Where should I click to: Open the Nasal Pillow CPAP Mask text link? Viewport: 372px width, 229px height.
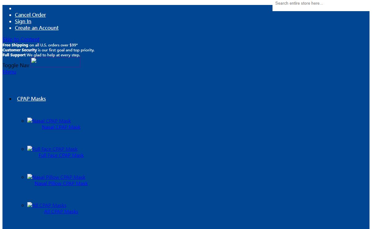[61, 184]
